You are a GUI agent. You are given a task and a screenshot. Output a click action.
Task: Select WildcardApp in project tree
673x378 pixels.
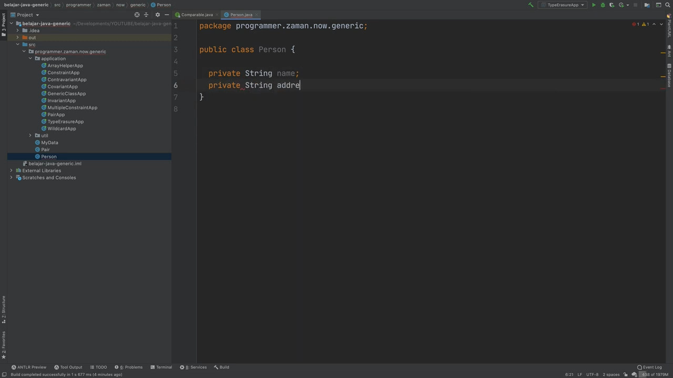tap(62, 129)
